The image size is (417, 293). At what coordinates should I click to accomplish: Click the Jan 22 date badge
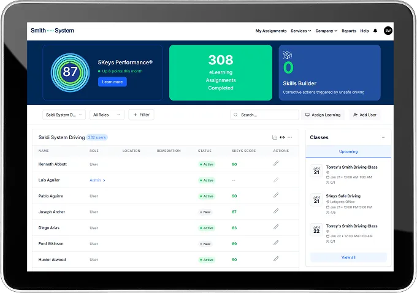pyautogui.click(x=316, y=229)
